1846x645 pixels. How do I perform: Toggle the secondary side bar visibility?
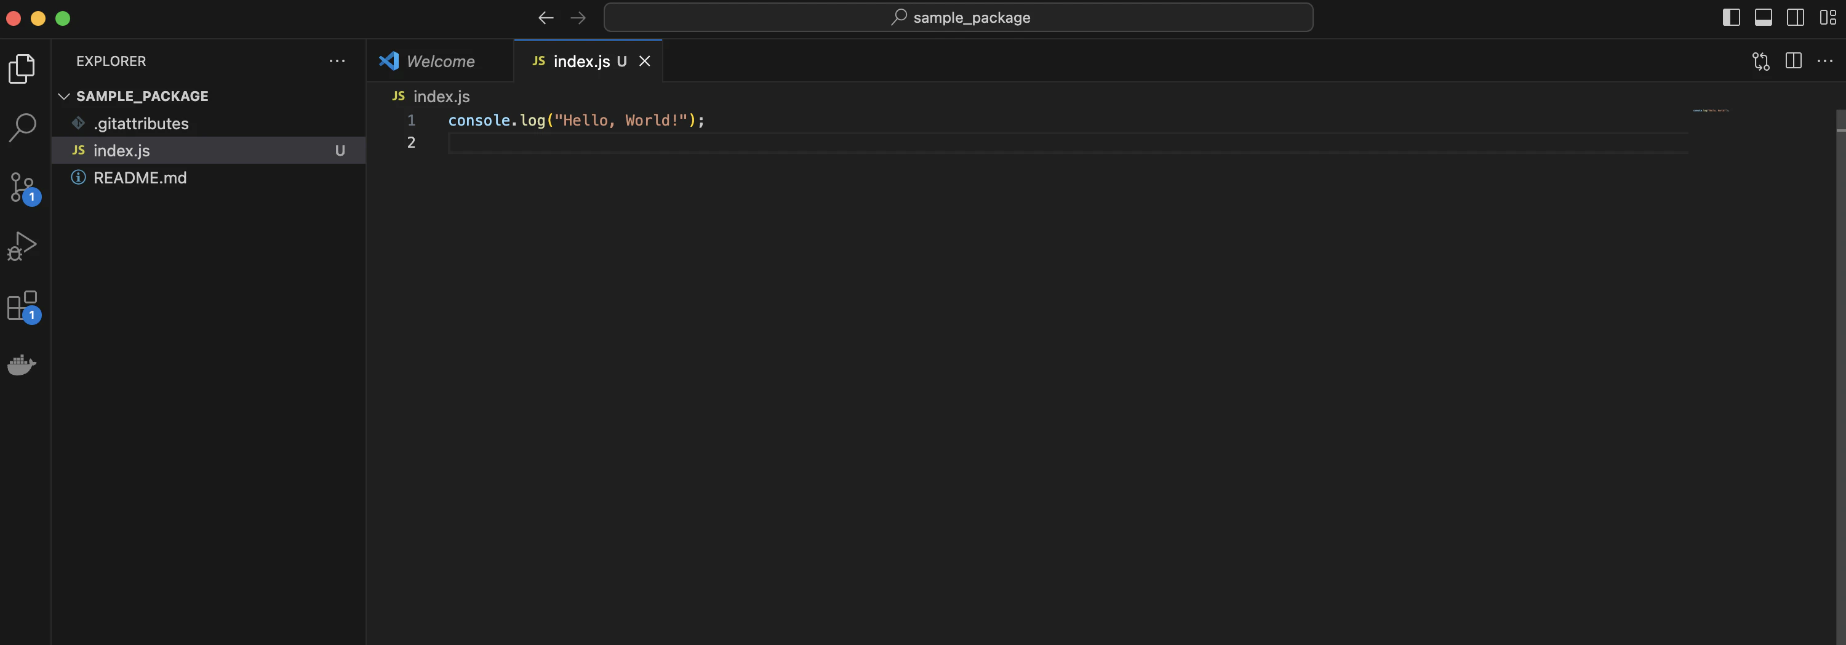1796,17
